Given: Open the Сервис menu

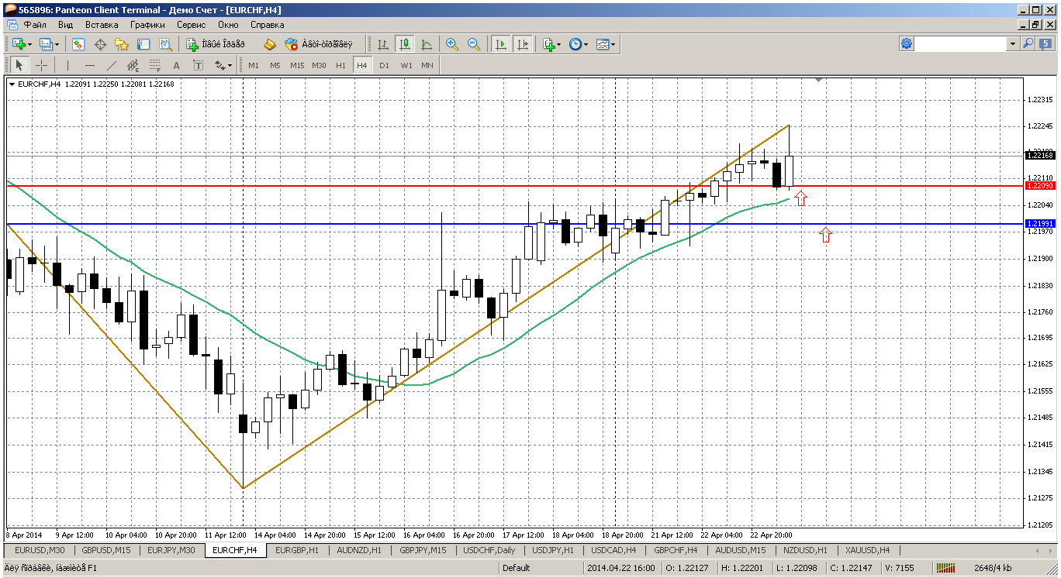Looking at the screenshot, I should [x=192, y=25].
